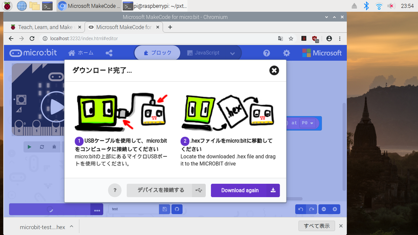This screenshot has height=235, width=418.
Task: Open terminal launcher in taskbar
Action: point(47,6)
